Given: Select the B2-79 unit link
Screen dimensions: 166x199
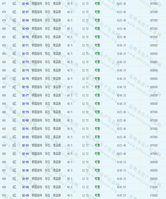Looking at the screenshot, I should tap(25, 112).
